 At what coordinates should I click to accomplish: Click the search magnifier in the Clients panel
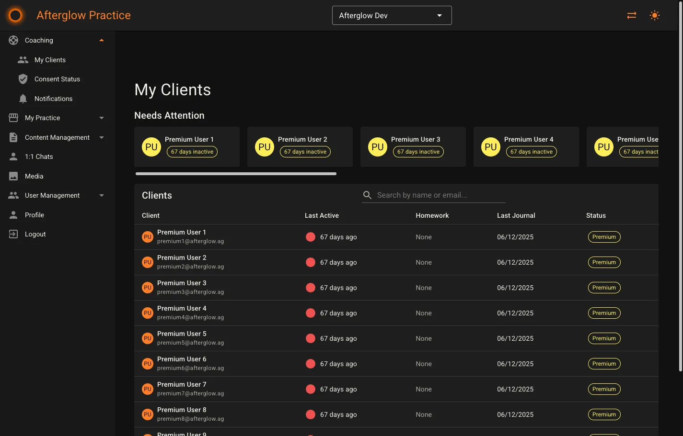point(367,195)
